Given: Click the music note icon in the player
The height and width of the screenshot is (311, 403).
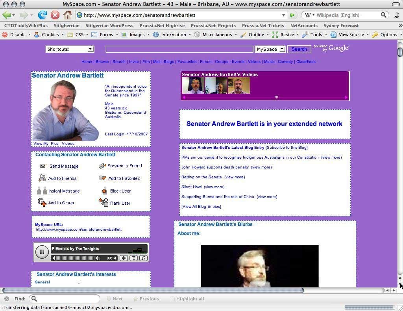Looking at the screenshot, I should tap(143, 258).
